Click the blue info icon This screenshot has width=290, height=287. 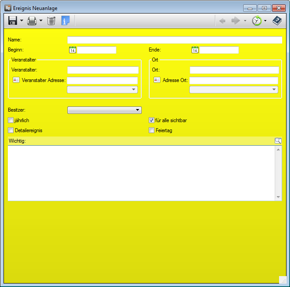coord(65,20)
